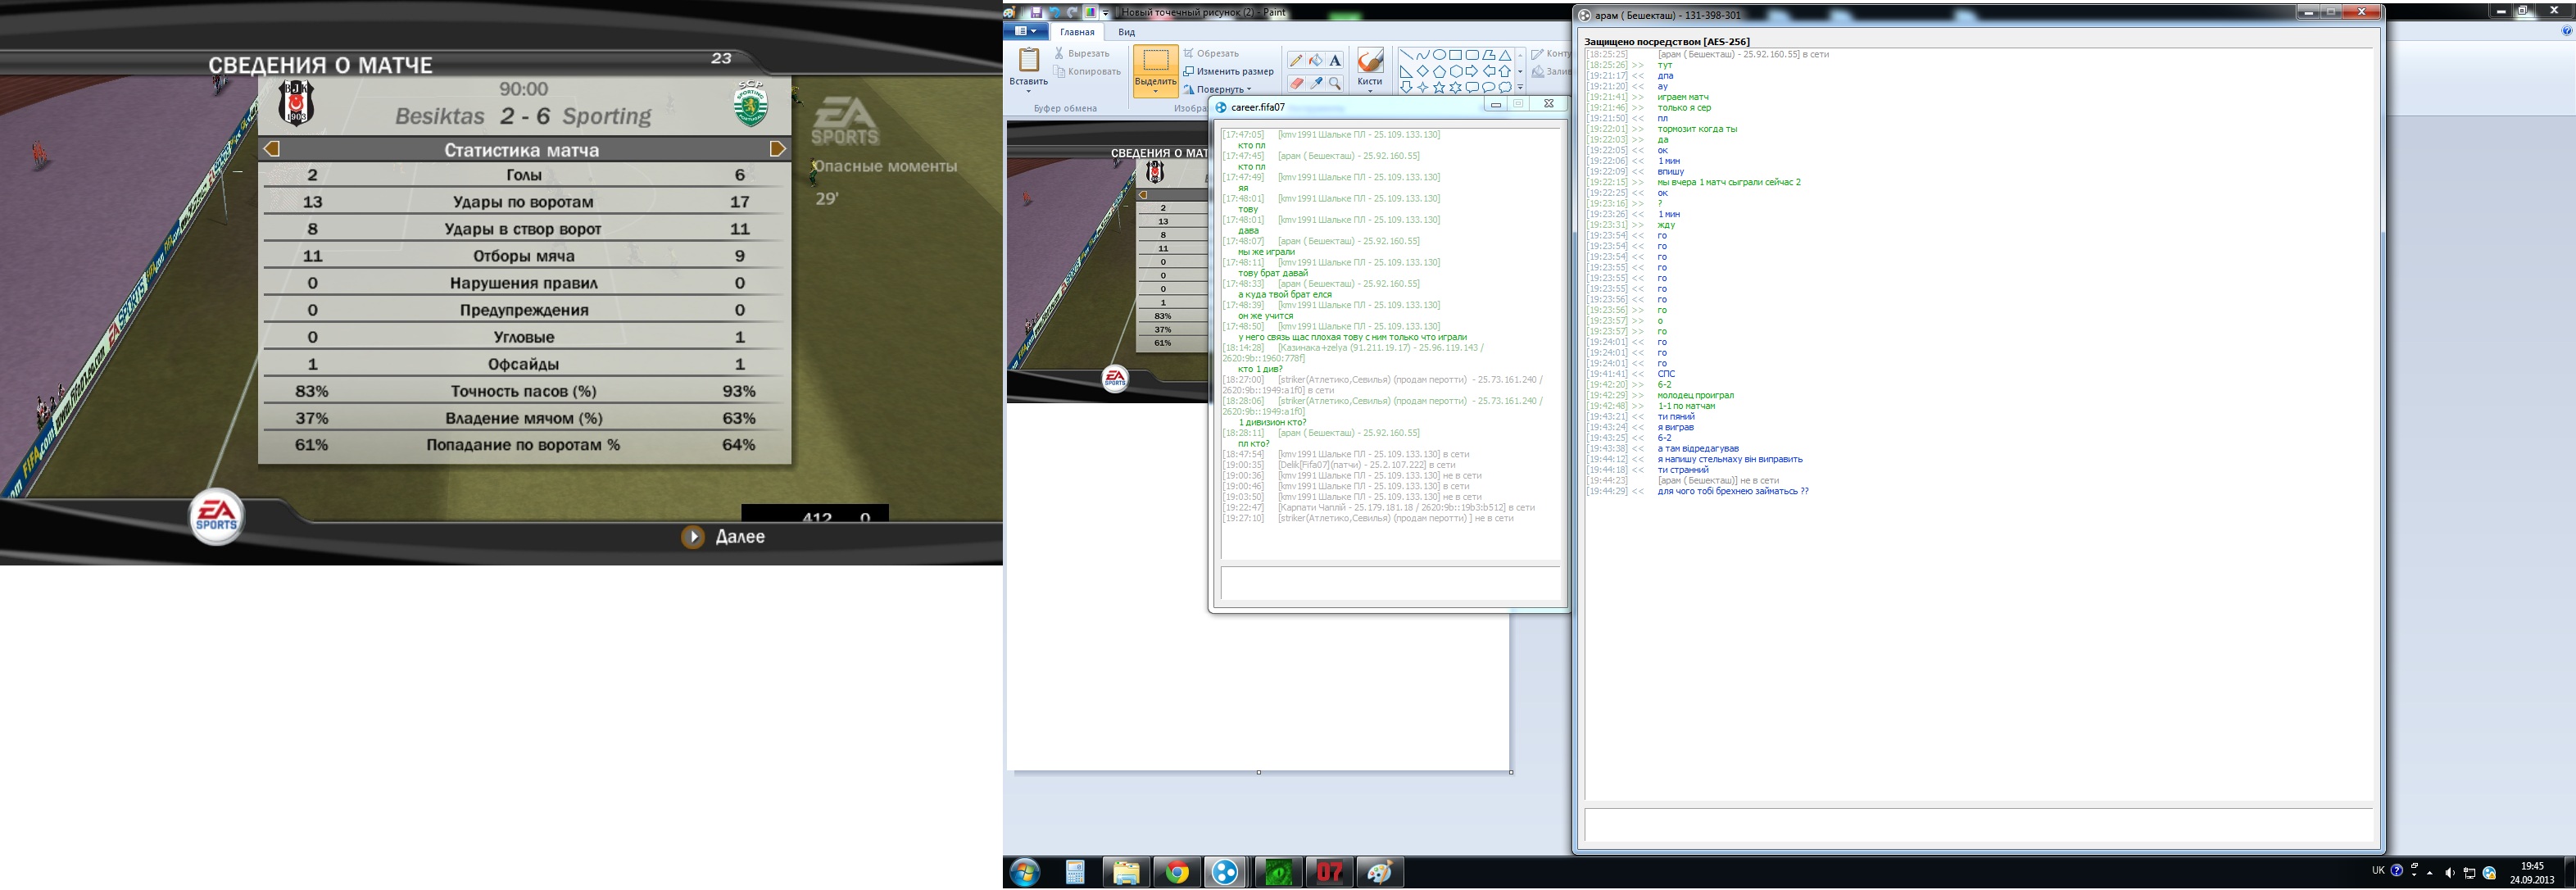Expand the Кисти brushes dropdown arrow

pos(1371,91)
